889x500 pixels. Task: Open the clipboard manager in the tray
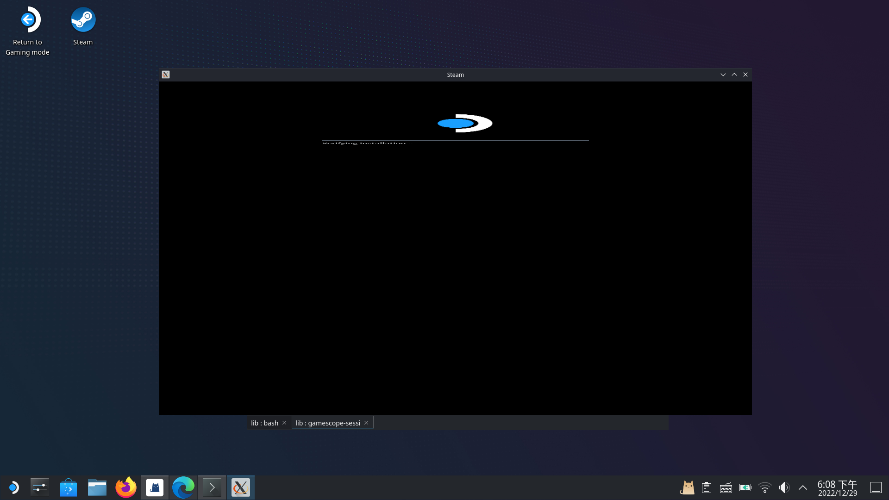706,487
